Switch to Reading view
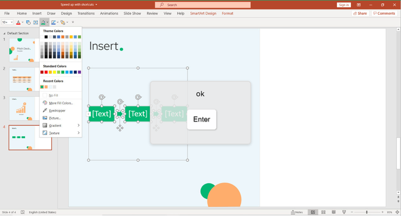The image size is (401, 216). coord(334,212)
